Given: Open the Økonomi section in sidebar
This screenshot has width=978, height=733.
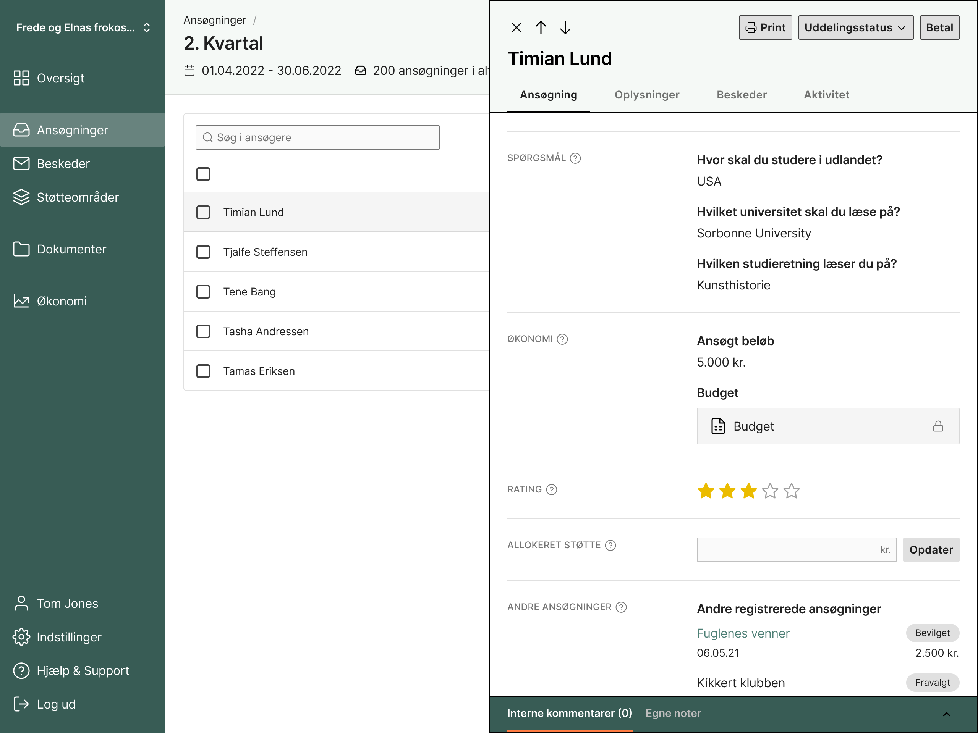Looking at the screenshot, I should (62, 301).
